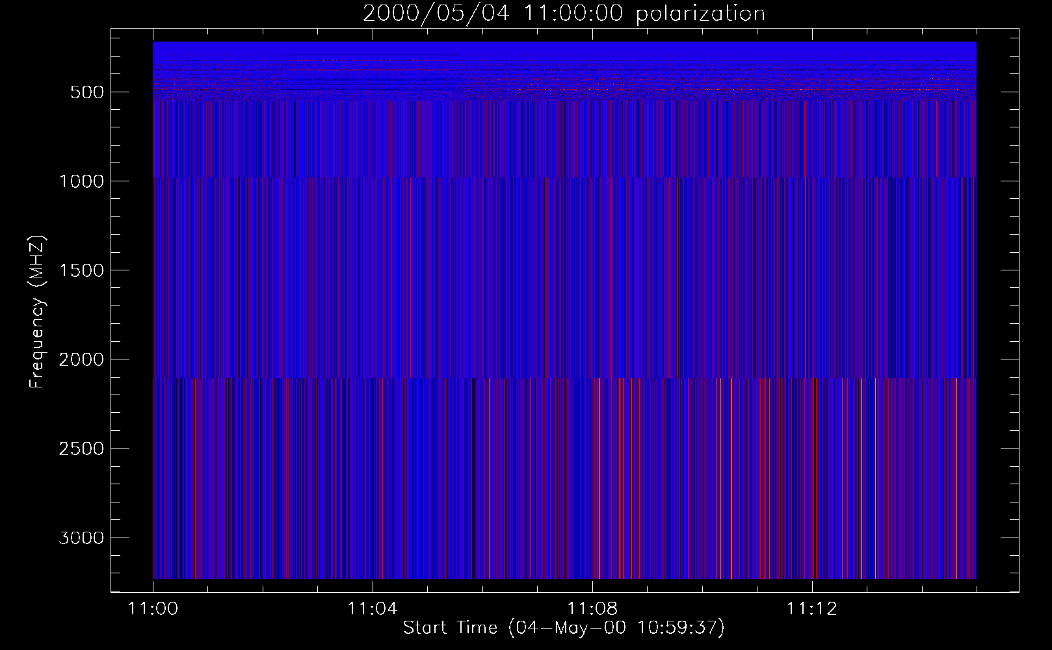The height and width of the screenshot is (650, 1052).
Task: Click the 'Start Time (04-May-00 10:59:37)' axis label
Action: (564, 627)
